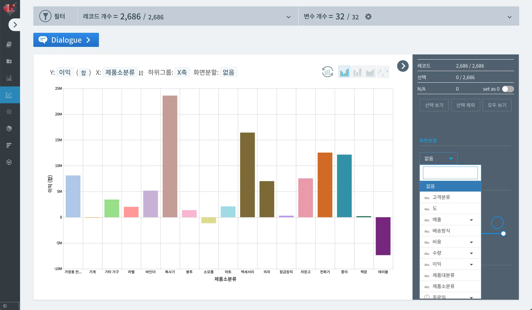Choose 고객분류 from the dropdown list

click(x=441, y=197)
